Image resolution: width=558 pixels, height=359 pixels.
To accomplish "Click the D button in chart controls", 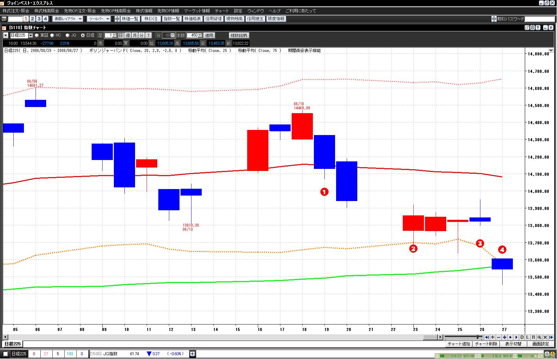I will pyautogui.click(x=522, y=337).
